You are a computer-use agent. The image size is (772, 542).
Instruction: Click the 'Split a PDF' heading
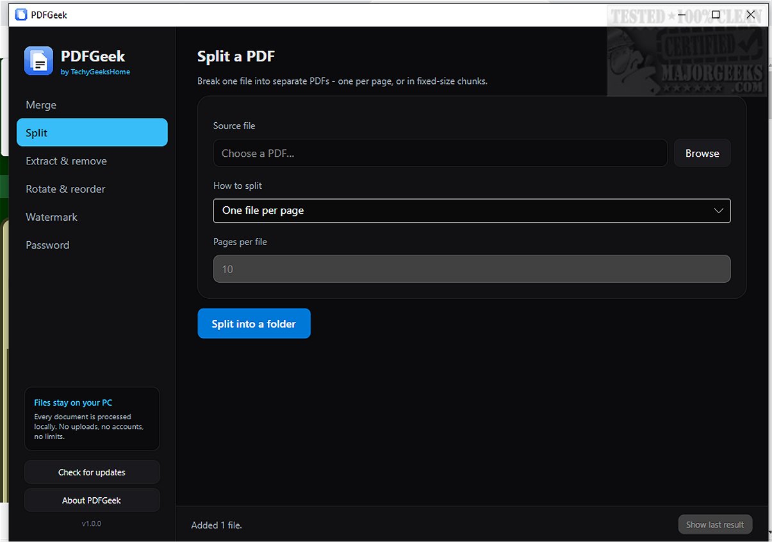tap(236, 56)
